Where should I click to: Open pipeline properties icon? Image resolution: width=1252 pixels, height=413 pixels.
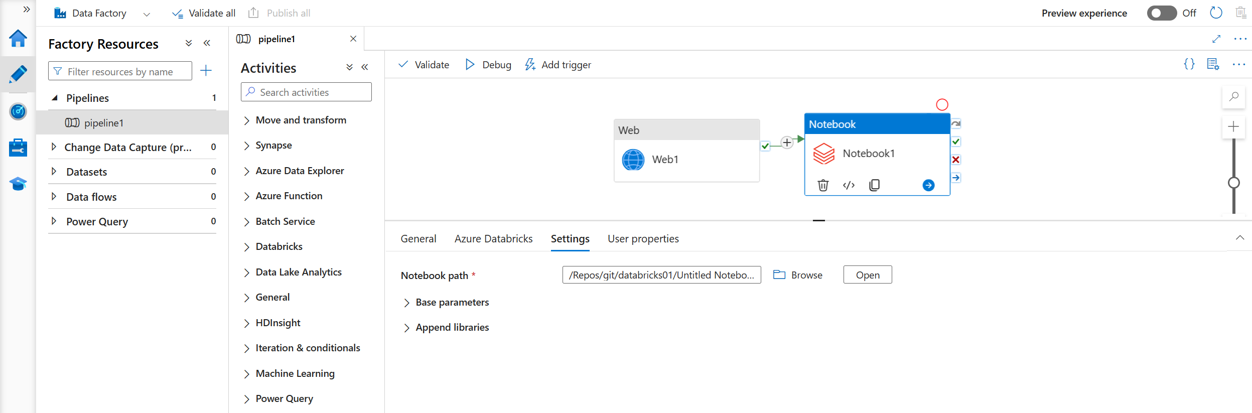pyautogui.click(x=1213, y=64)
